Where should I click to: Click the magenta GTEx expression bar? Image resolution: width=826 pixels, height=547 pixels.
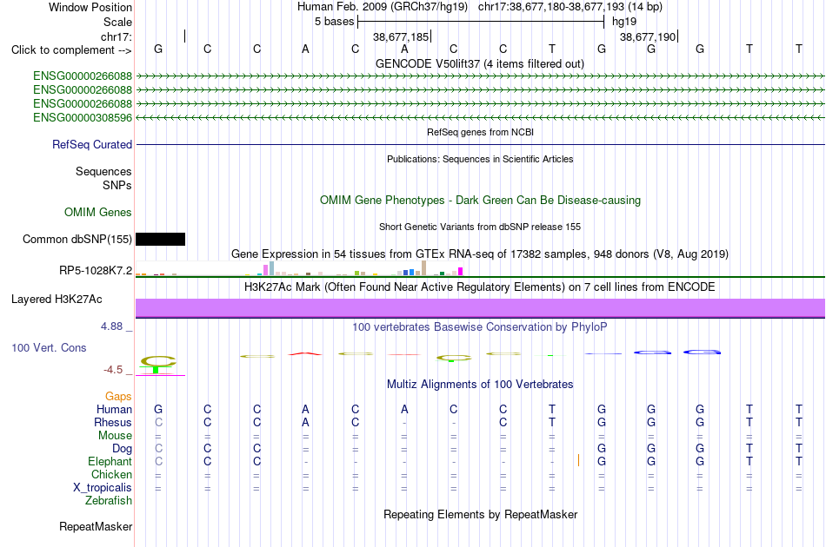click(461, 272)
